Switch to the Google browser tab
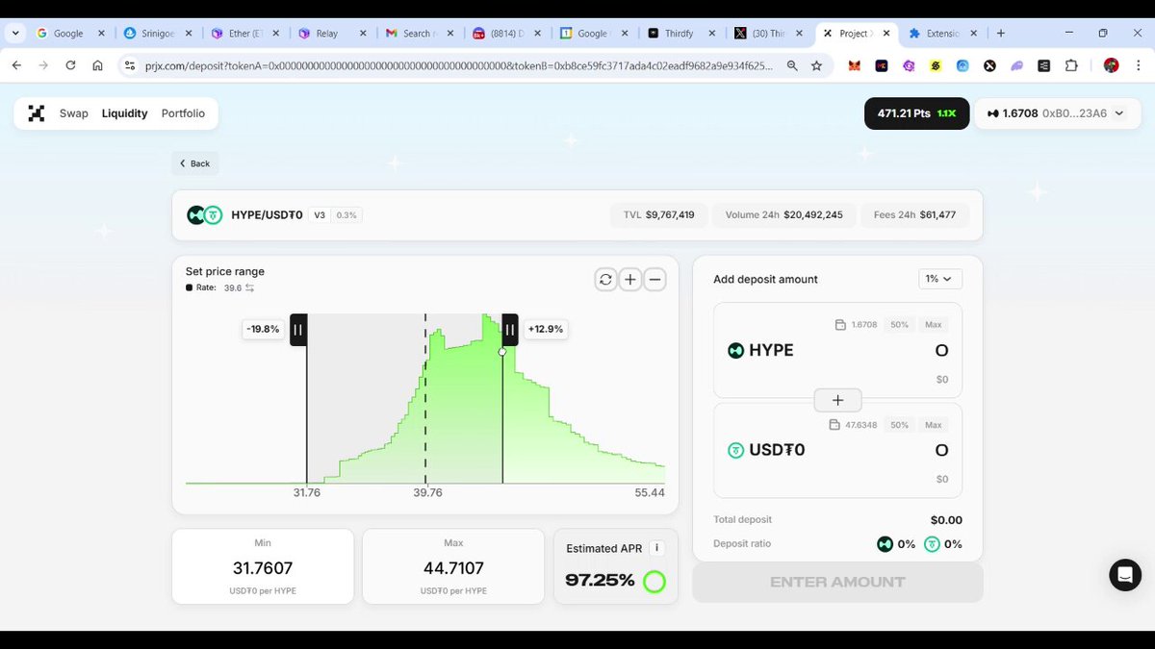The image size is (1155, 649). tap(67, 33)
